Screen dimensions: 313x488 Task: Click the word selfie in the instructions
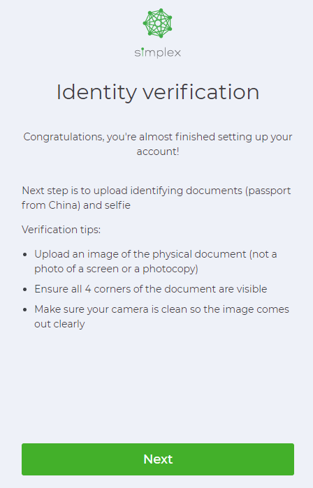[118, 205]
